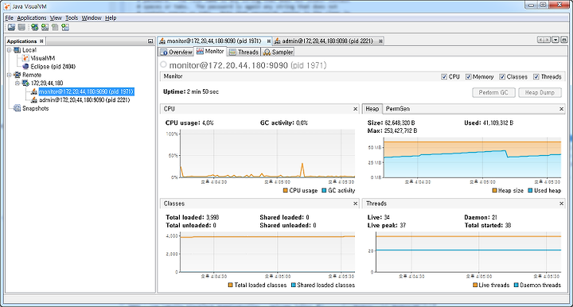
Task: Click the Heap size orange legend swatch
Action: [x=494, y=190]
